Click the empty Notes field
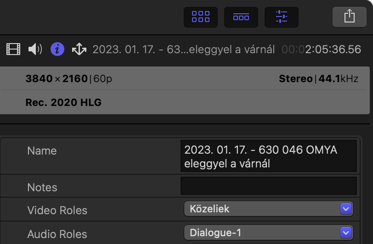This screenshot has height=244, width=373. point(269,186)
